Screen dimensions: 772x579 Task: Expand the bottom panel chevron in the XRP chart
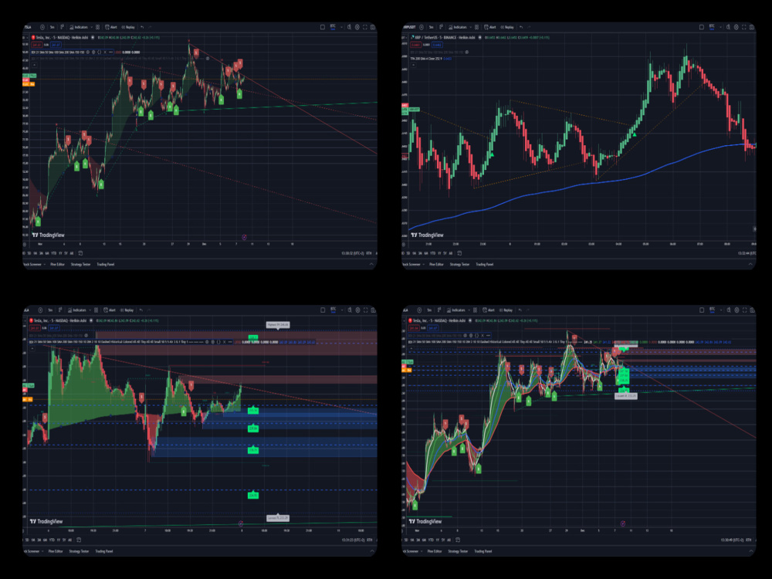750,264
